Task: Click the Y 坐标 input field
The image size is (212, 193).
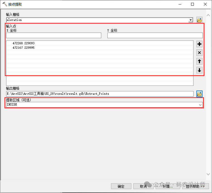Action: tap(155, 35)
